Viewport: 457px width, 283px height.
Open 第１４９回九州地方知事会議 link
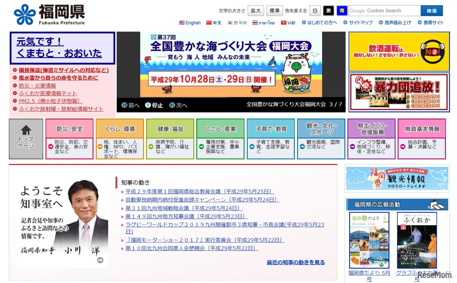click(x=186, y=216)
